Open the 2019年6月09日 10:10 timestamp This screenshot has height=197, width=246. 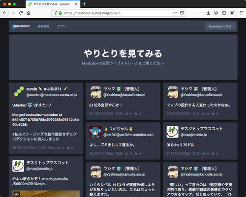(x=29, y=148)
